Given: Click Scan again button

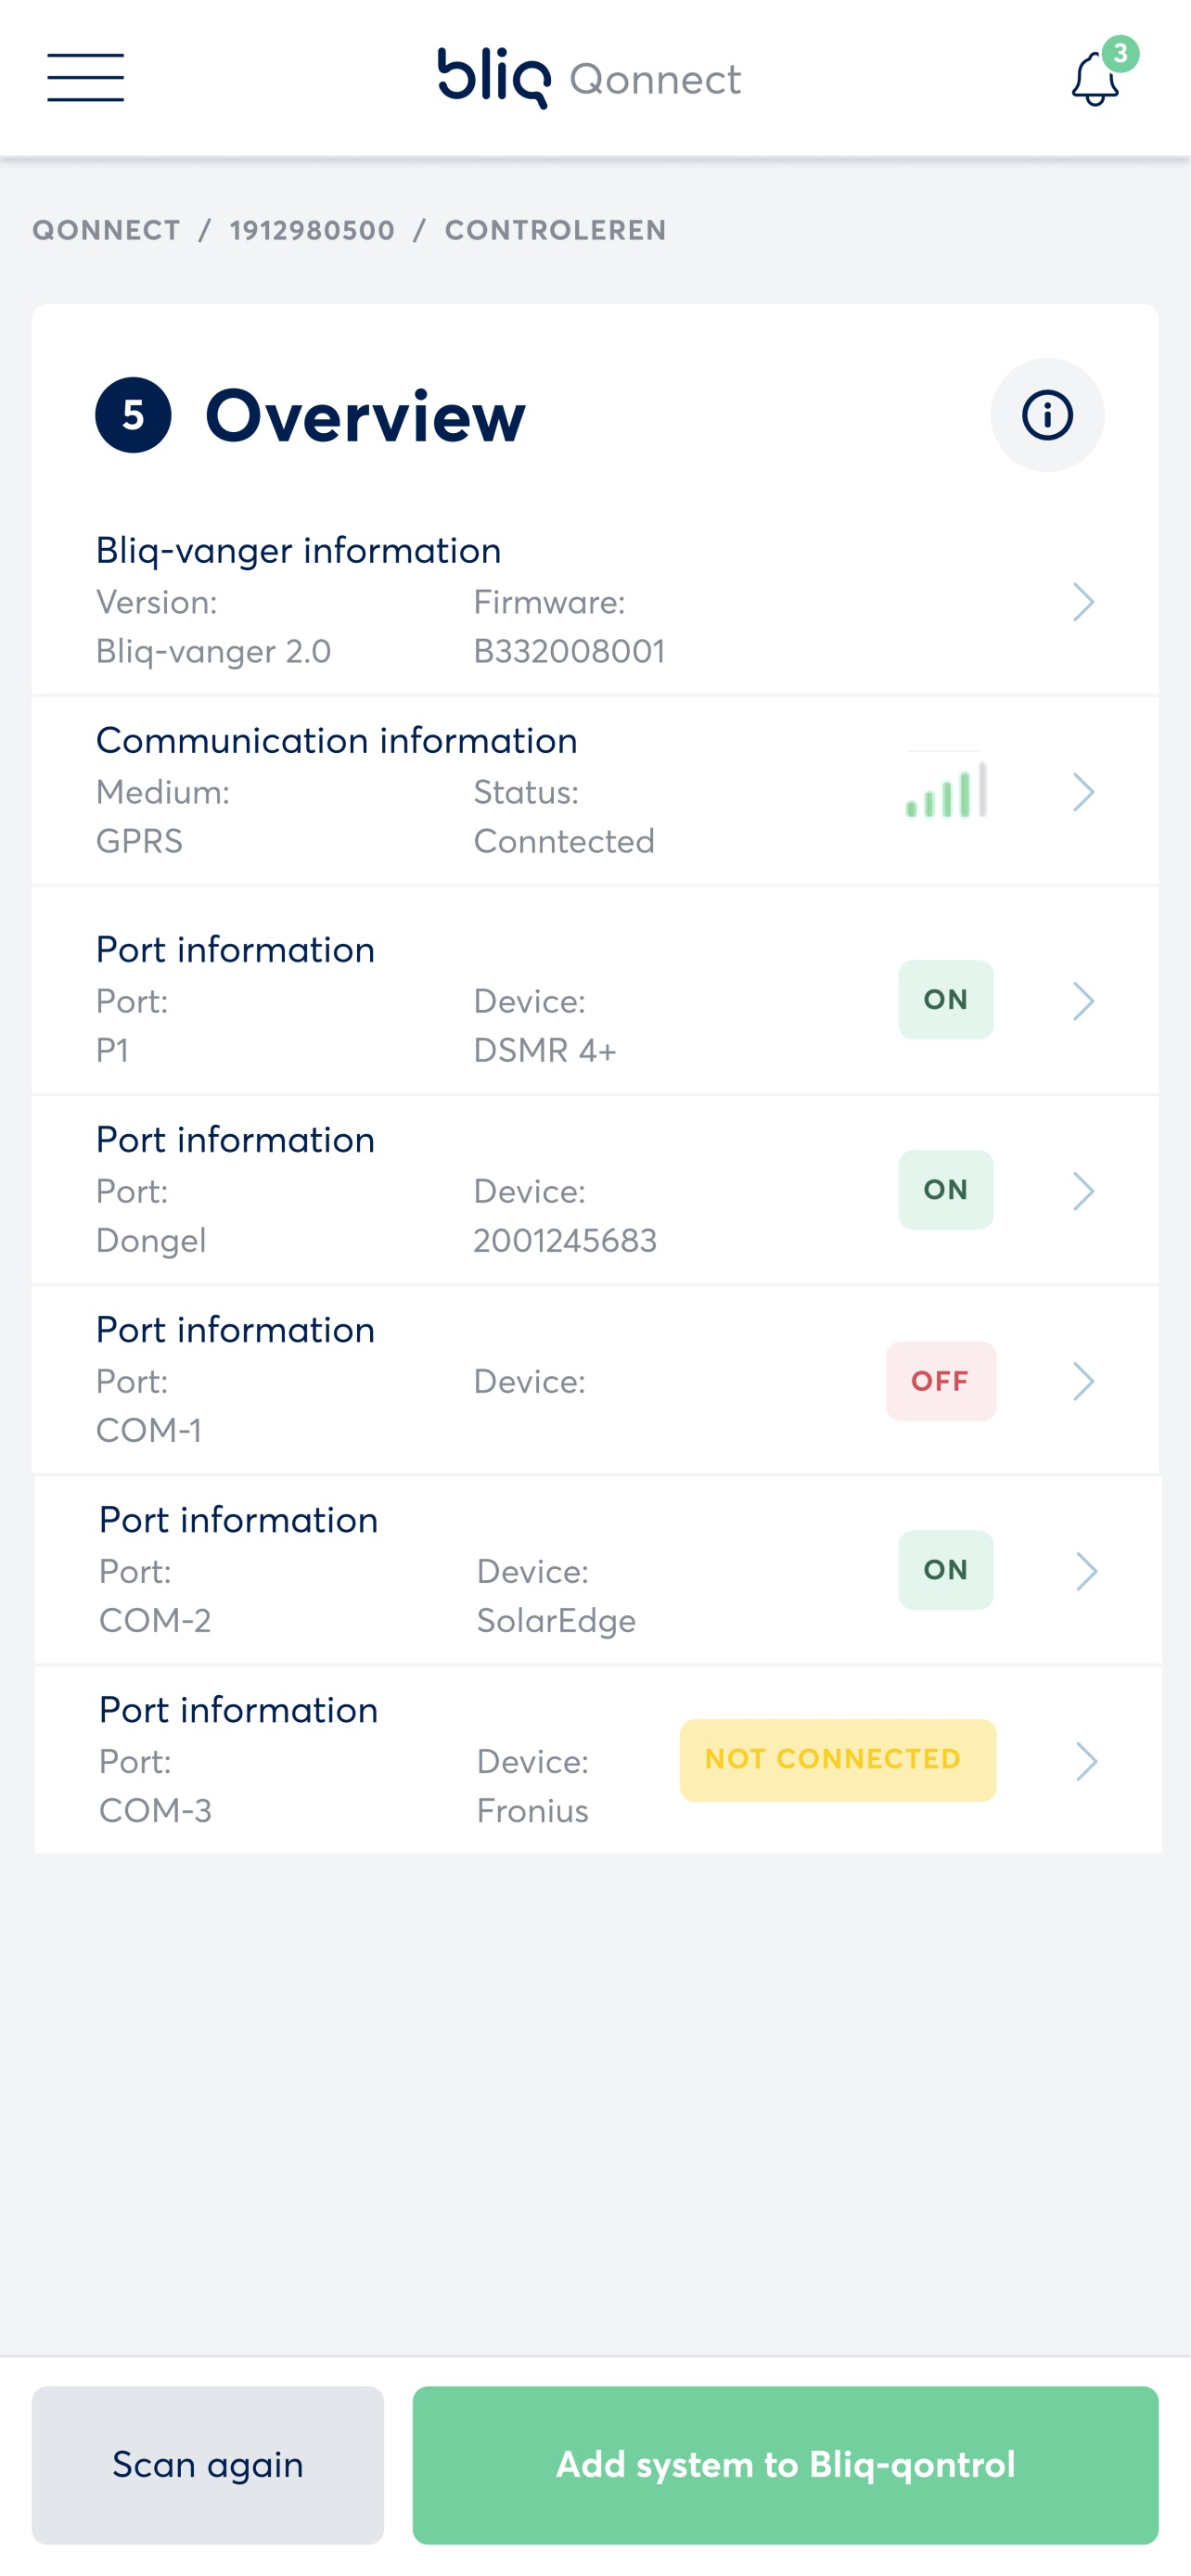Looking at the screenshot, I should coord(208,2465).
